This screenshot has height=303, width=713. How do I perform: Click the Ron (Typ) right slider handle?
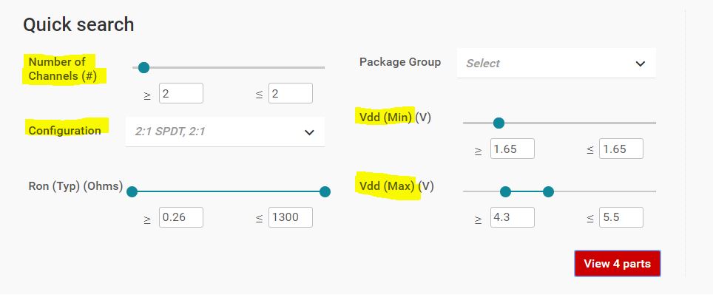[324, 192]
